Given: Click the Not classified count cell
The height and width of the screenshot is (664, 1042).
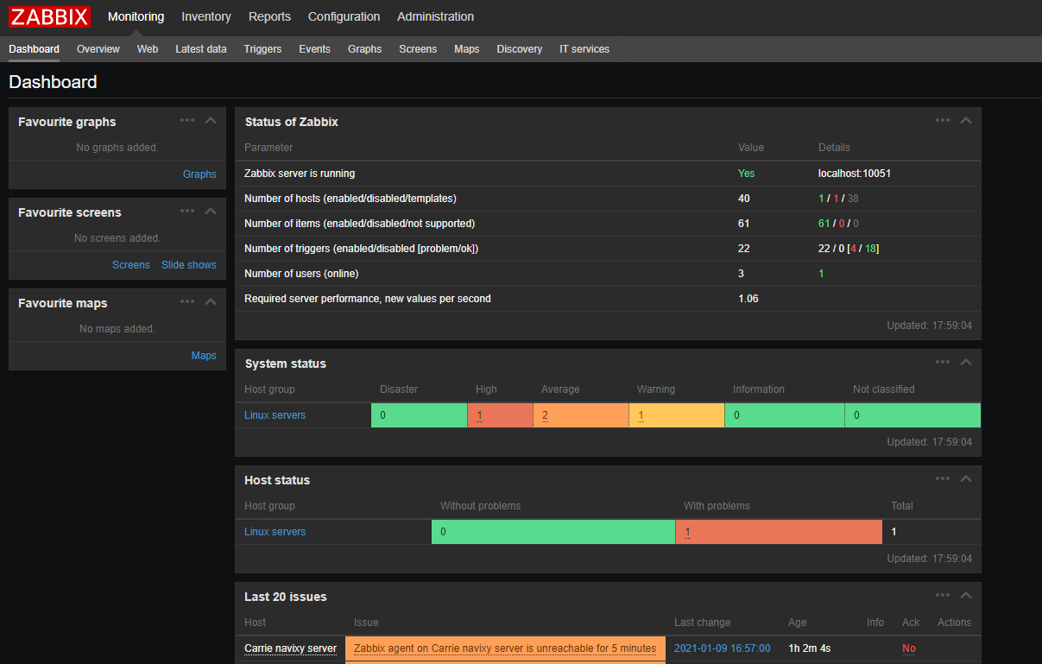Looking at the screenshot, I should click(x=913, y=415).
